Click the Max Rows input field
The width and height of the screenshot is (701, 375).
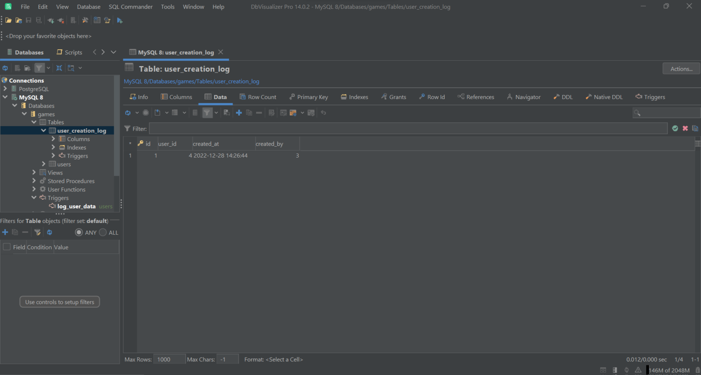[x=169, y=359]
